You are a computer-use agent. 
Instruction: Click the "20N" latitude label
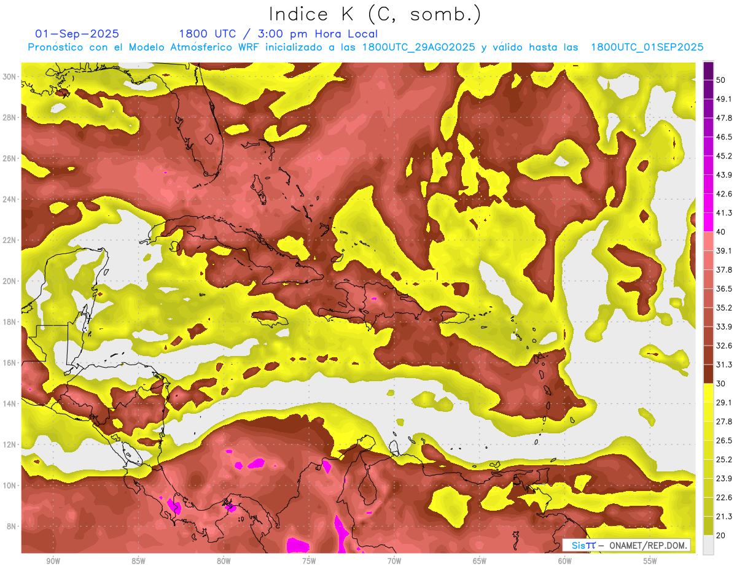pyautogui.click(x=10, y=281)
